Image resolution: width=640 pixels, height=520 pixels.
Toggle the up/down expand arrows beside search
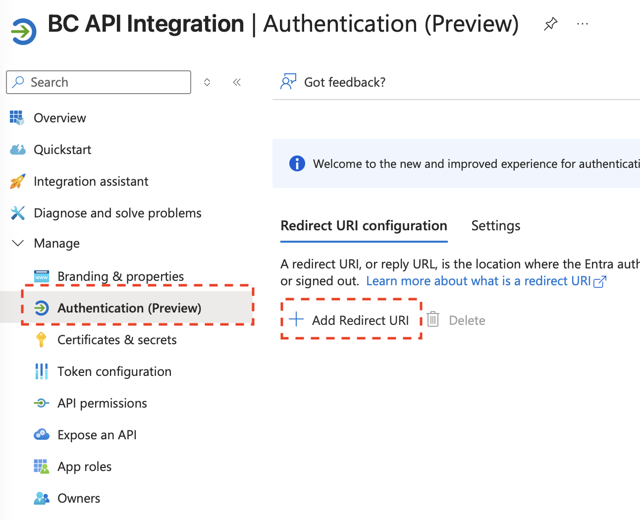tap(207, 82)
